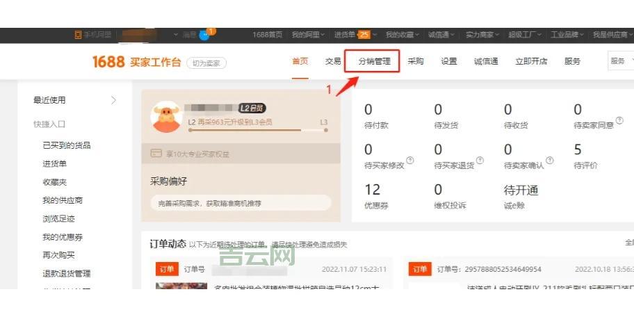Click the 订单 tag on left order card
The image size is (634, 317).
(x=167, y=269)
